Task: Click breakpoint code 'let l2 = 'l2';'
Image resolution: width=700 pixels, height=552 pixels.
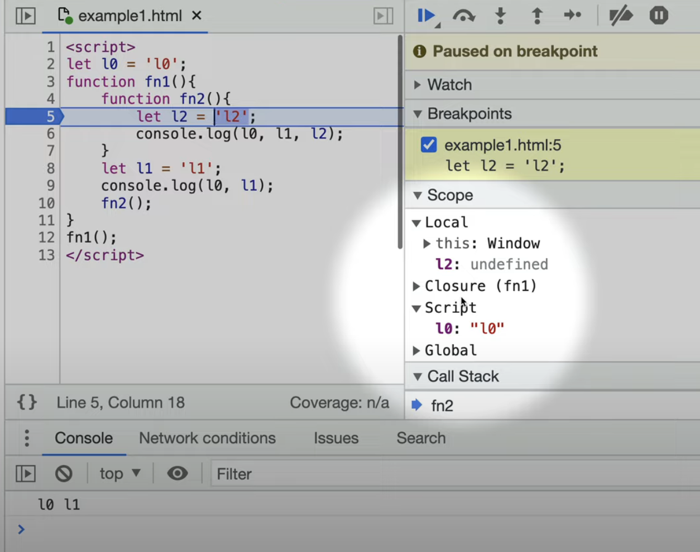Action: coord(505,166)
